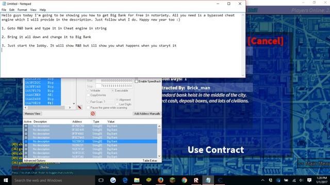Click up arrow of address table scrollbar
The height and width of the screenshot is (185, 330).
(159, 126)
